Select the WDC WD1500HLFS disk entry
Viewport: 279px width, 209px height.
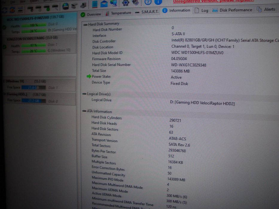pyautogui.click(x=40, y=24)
